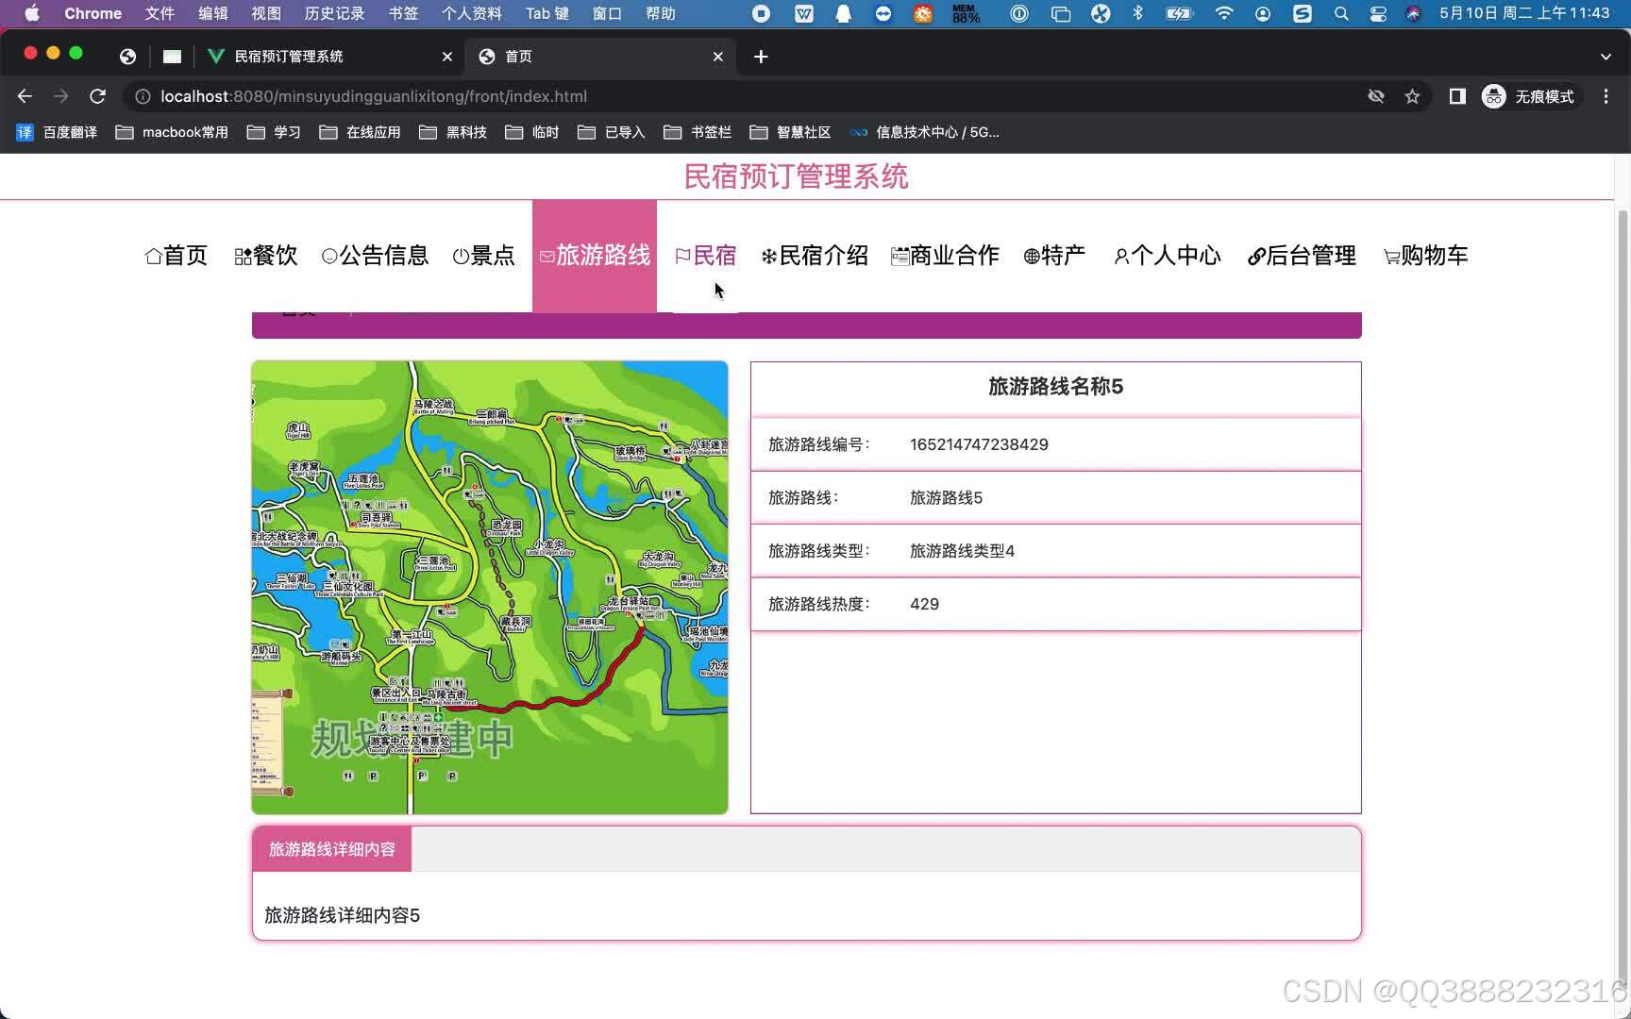The image size is (1631, 1019).
Task: Open 商业合作 page
Action: pyautogui.click(x=945, y=256)
